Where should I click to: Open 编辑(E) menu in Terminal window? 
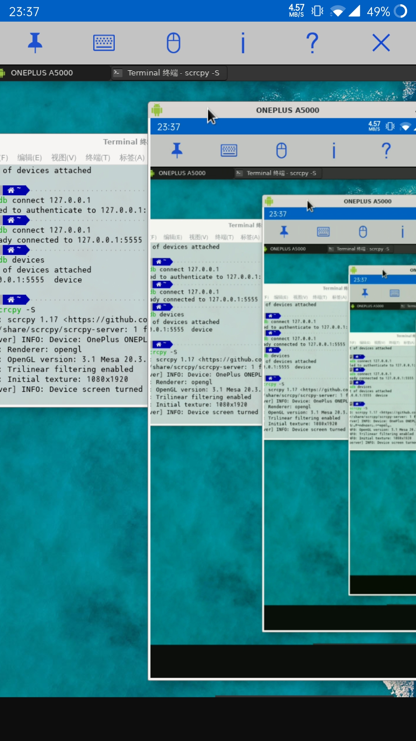(29, 157)
